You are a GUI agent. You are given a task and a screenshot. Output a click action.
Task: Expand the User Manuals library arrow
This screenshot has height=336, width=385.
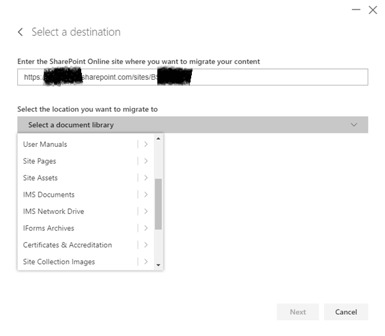click(x=146, y=144)
